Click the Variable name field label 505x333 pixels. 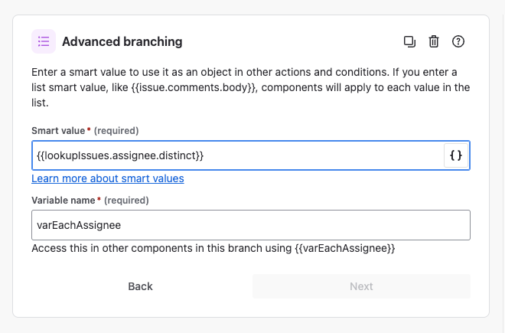(64, 201)
